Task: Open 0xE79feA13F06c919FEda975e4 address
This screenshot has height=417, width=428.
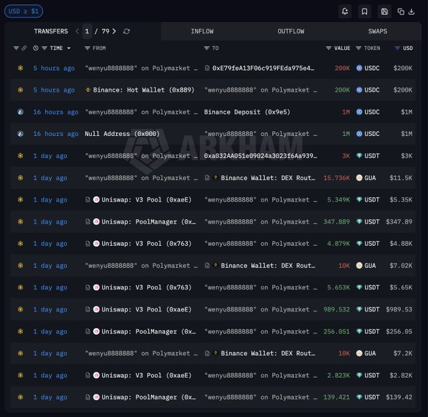Action: (263, 68)
